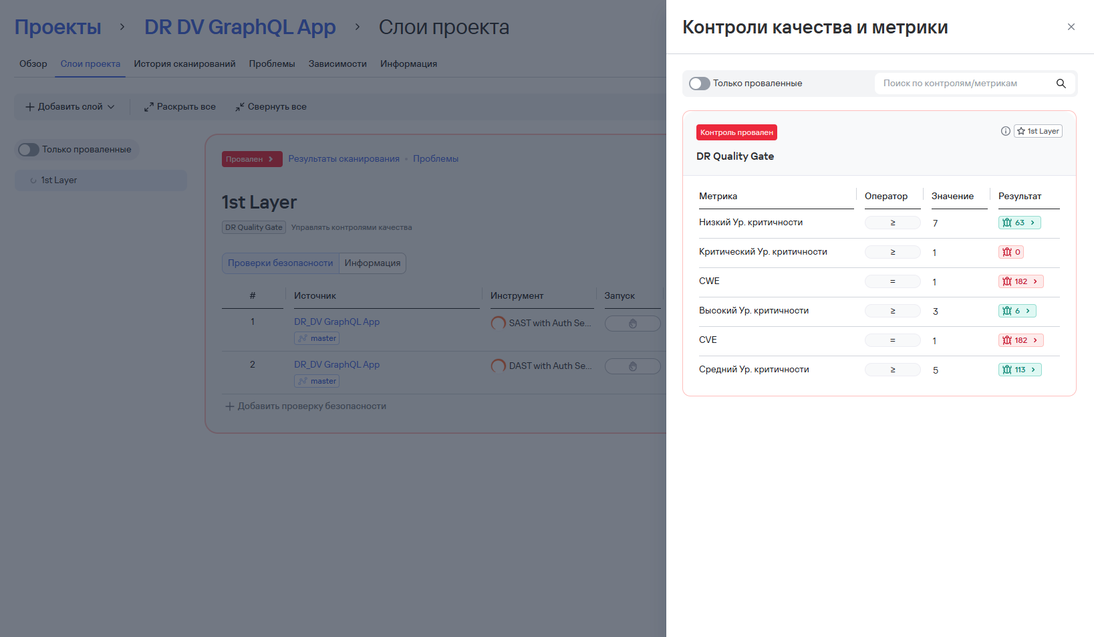
Task: Toggle only failed filter in metrics panel
Action: pyautogui.click(x=700, y=84)
